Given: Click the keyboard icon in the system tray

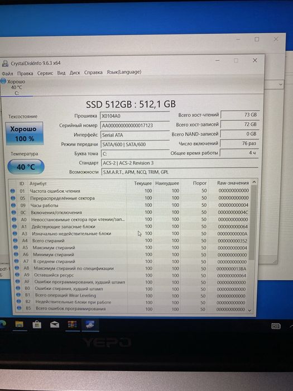Looking at the screenshot, I should pos(276,326).
